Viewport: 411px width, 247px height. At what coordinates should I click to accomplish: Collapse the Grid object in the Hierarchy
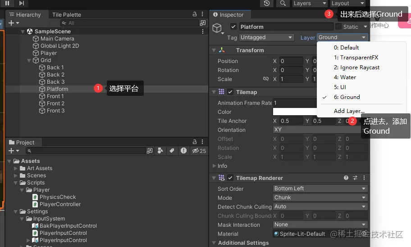pos(29,60)
